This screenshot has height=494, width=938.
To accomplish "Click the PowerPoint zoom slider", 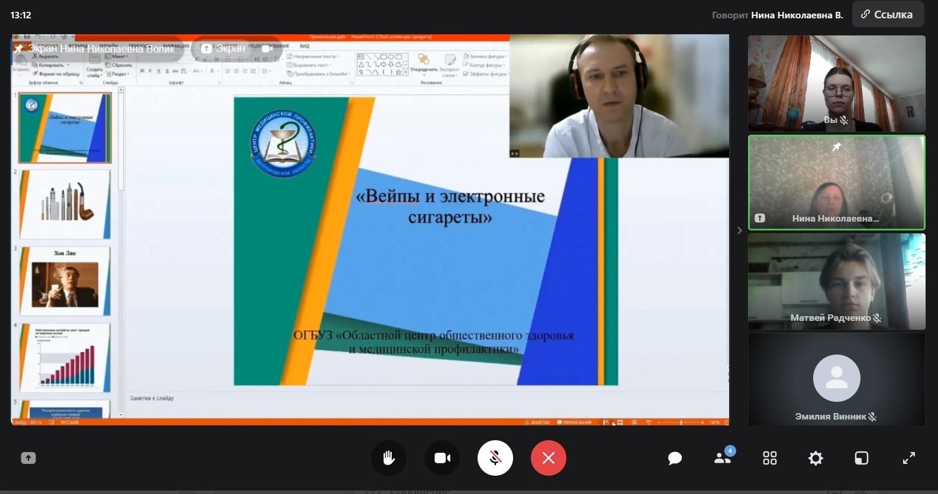I will 681,422.
